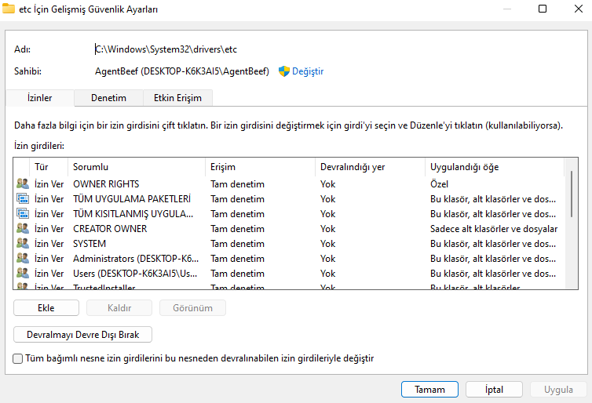Select the CREATOR OWNER entry
The image size is (592, 403).
(290, 228)
